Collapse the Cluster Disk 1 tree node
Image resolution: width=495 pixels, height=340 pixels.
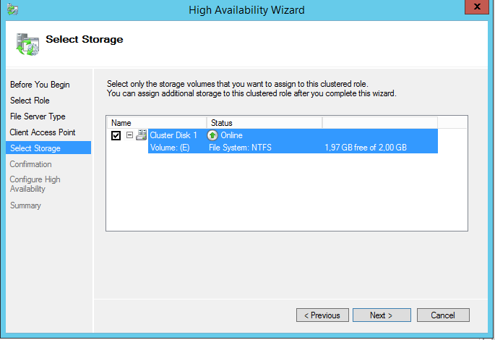coord(129,135)
